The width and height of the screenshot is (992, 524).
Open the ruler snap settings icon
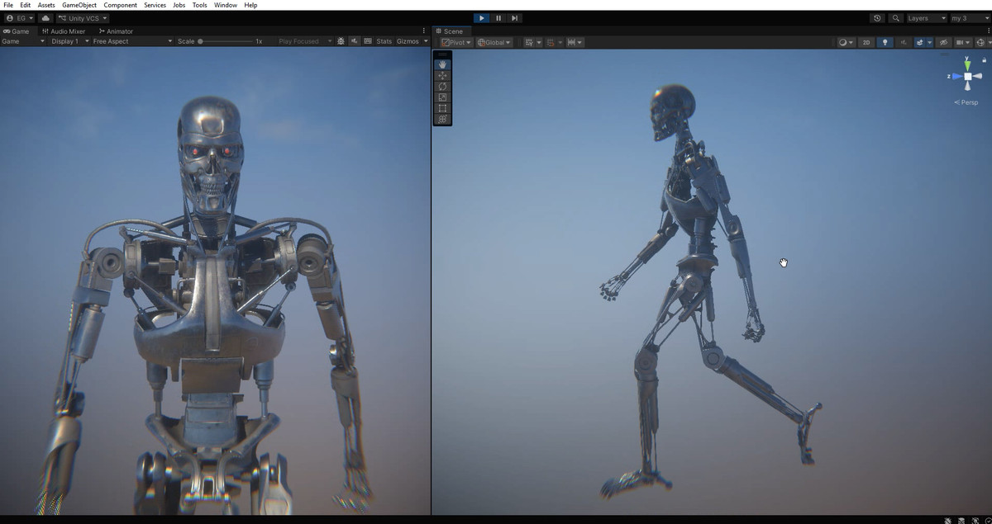pyautogui.click(x=571, y=42)
